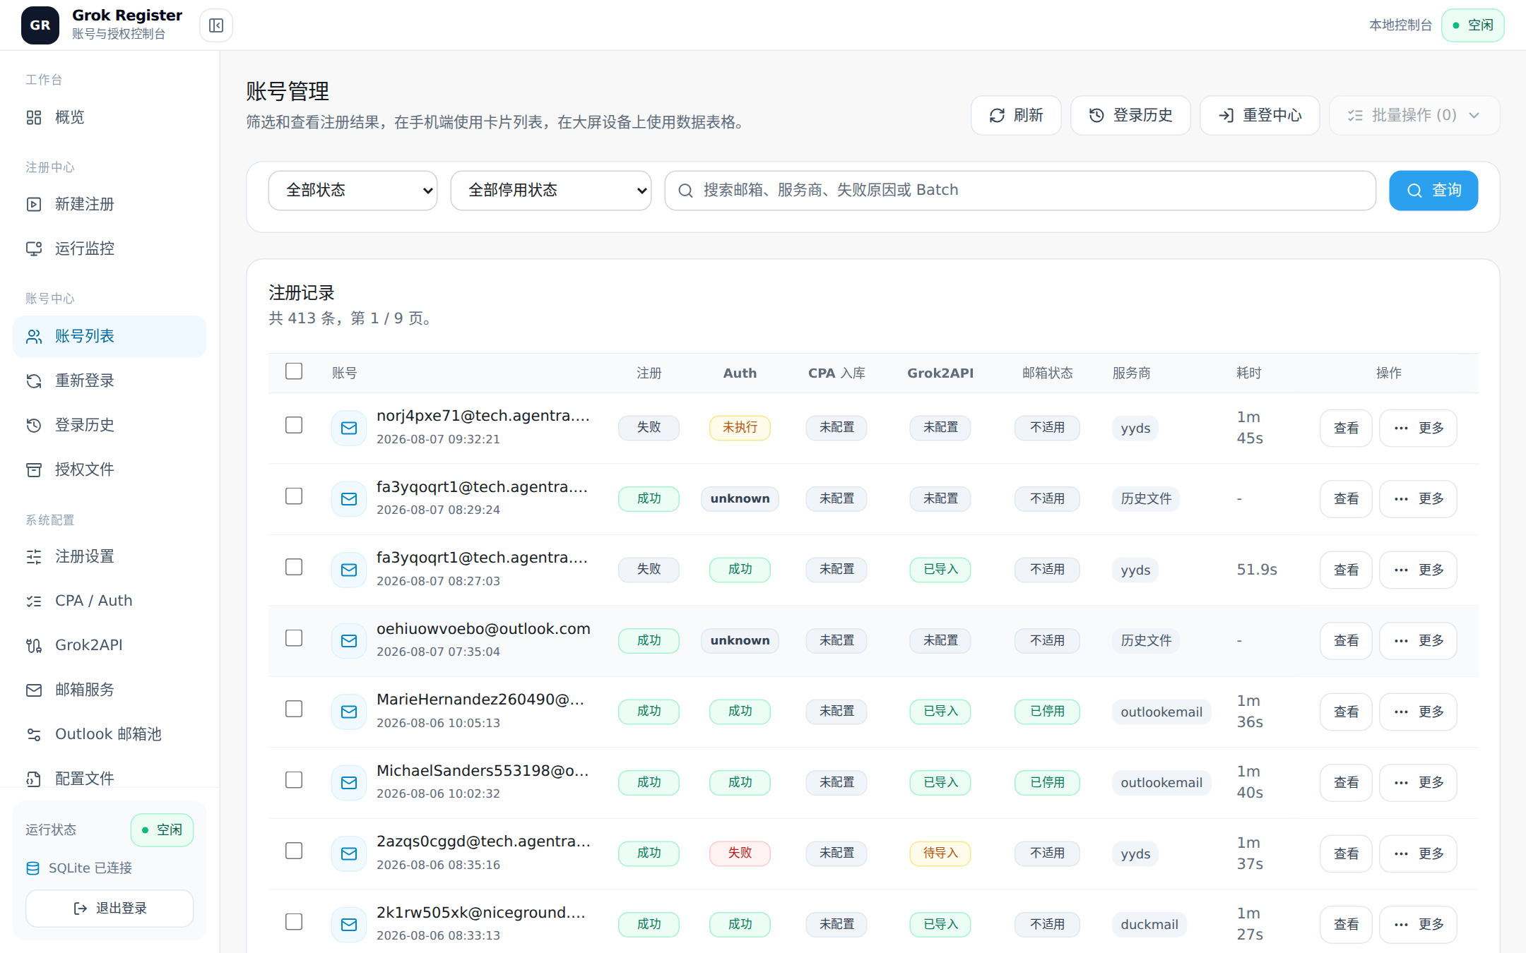The width and height of the screenshot is (1526, 953).
Task: Check the oehiuowvoebo@outlook.com row checkbox
Action: (294, 638)
